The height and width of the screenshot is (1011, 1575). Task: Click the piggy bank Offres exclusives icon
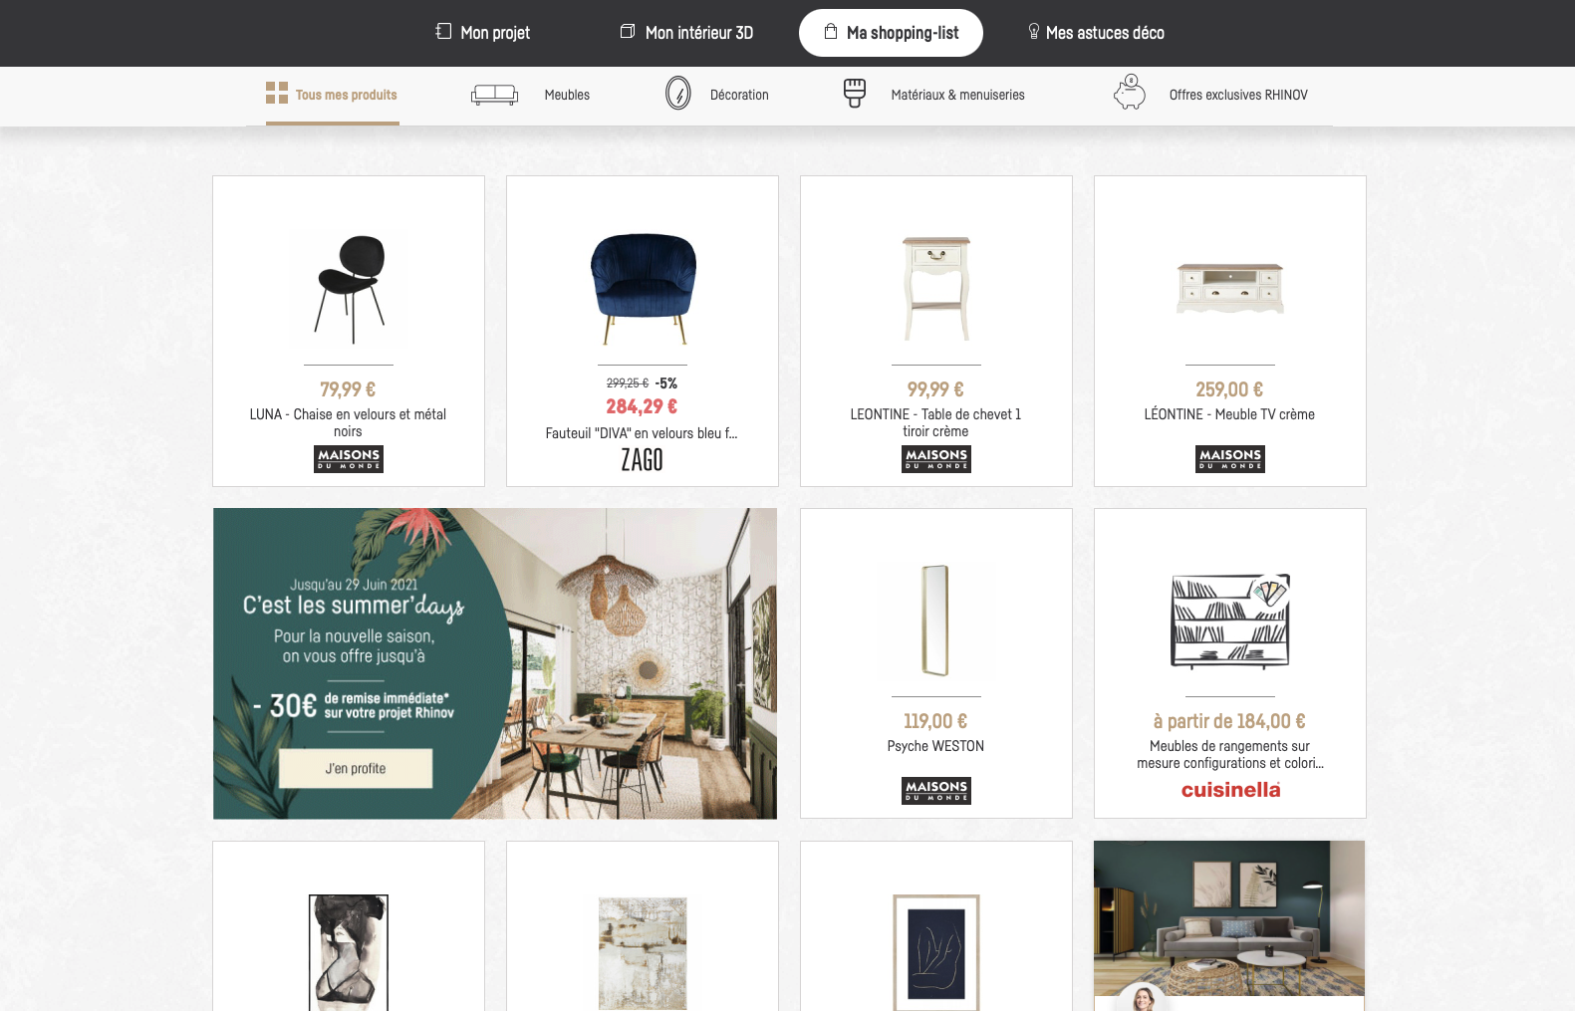point(1130,93)
